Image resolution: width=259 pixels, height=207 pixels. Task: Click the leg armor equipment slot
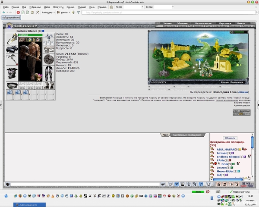point(49,73)
